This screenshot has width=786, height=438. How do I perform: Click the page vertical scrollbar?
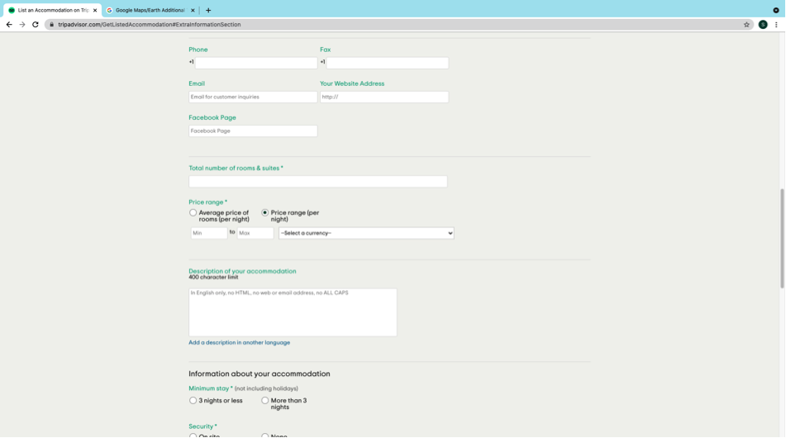point(782,238)
